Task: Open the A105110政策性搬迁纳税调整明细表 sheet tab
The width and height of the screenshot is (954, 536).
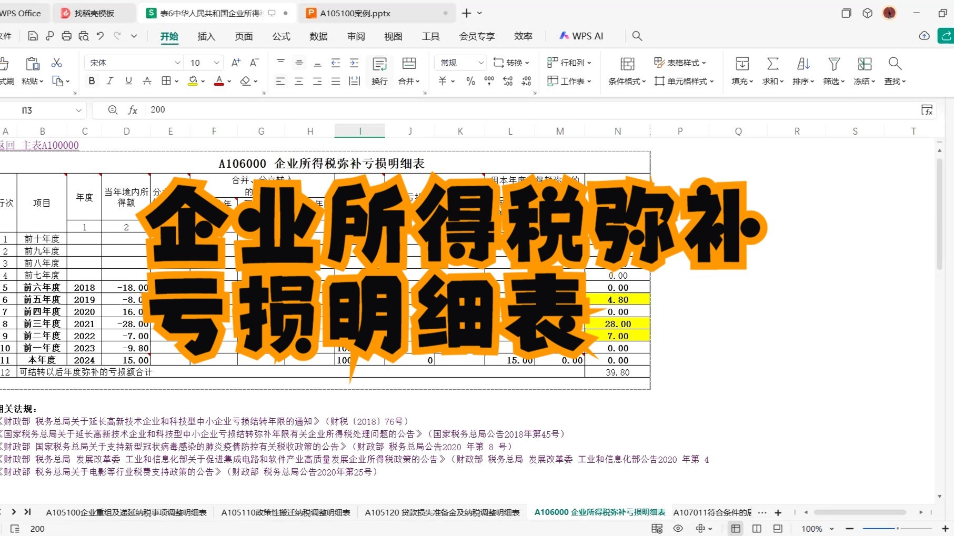Action: point(286,512)
